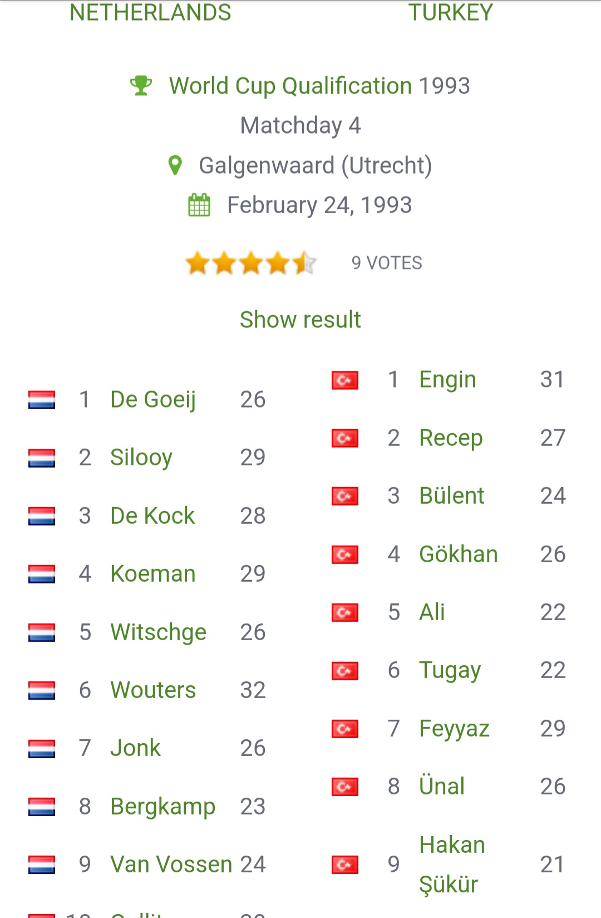601x918 pixels.
Task: Click the Netherlands flag beside Koeman
Action: tap(42, 574)
